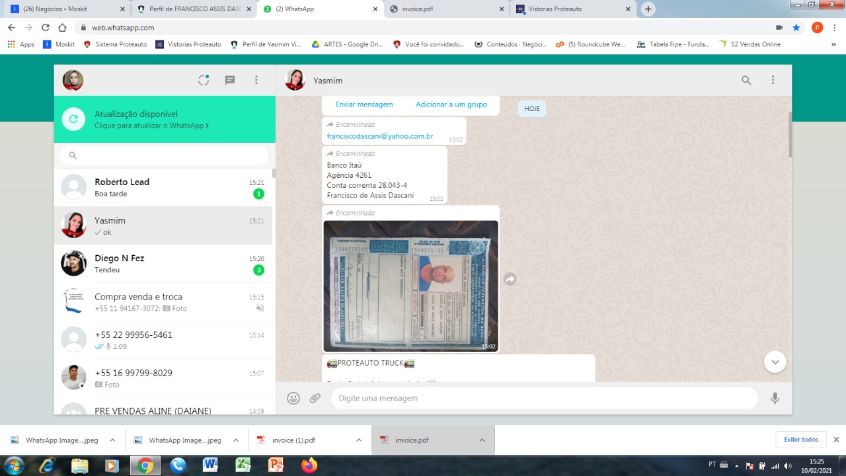Open Roberto Lead conversation
This screenshot has height=476, width=846.
[164, 188]
